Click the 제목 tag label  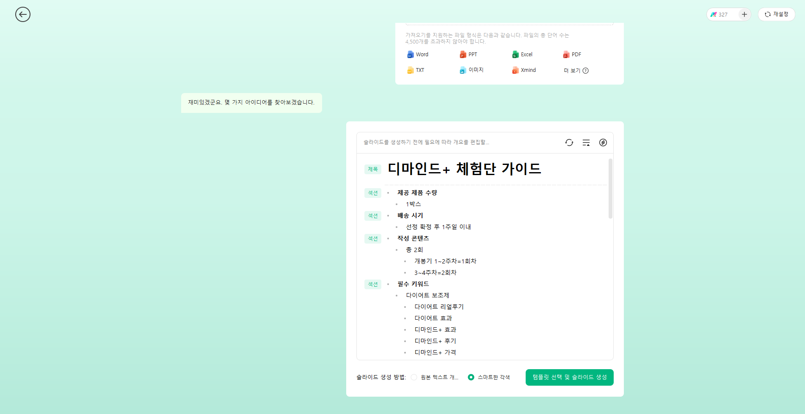coord(373,169)
